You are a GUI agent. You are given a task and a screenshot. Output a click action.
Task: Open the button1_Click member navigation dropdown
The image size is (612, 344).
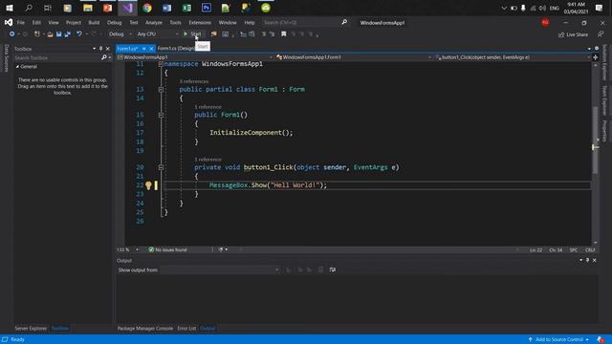tap(513, 57)
